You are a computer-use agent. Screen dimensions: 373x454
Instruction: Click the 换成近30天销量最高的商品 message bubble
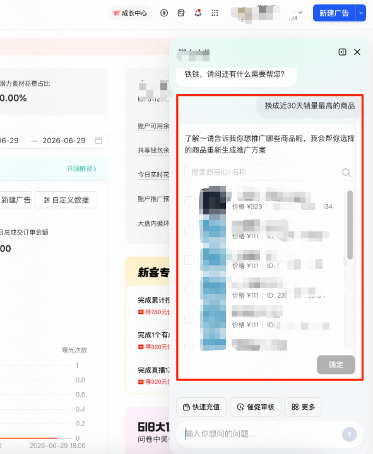tap(309, 106)
